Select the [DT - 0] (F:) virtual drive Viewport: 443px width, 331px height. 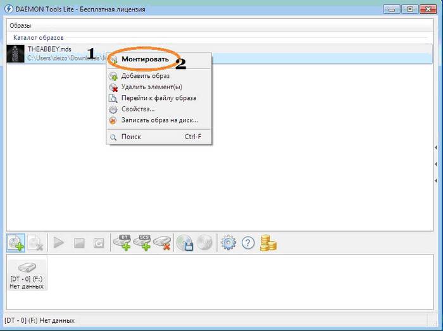[27, 275]
